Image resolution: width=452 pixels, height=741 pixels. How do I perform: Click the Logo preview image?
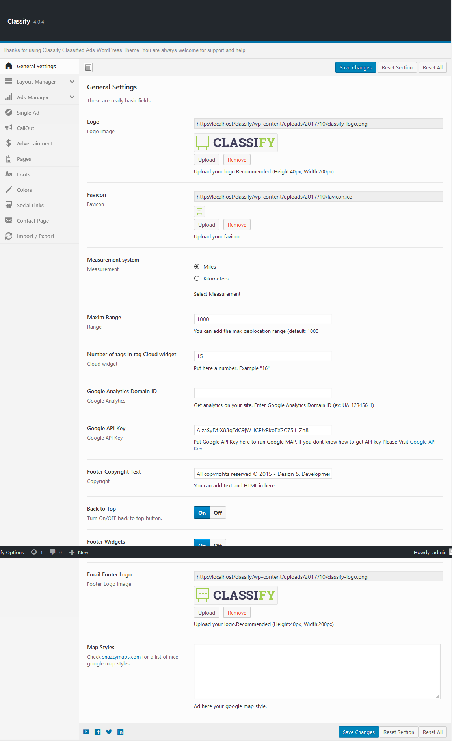tap(236, 143)
